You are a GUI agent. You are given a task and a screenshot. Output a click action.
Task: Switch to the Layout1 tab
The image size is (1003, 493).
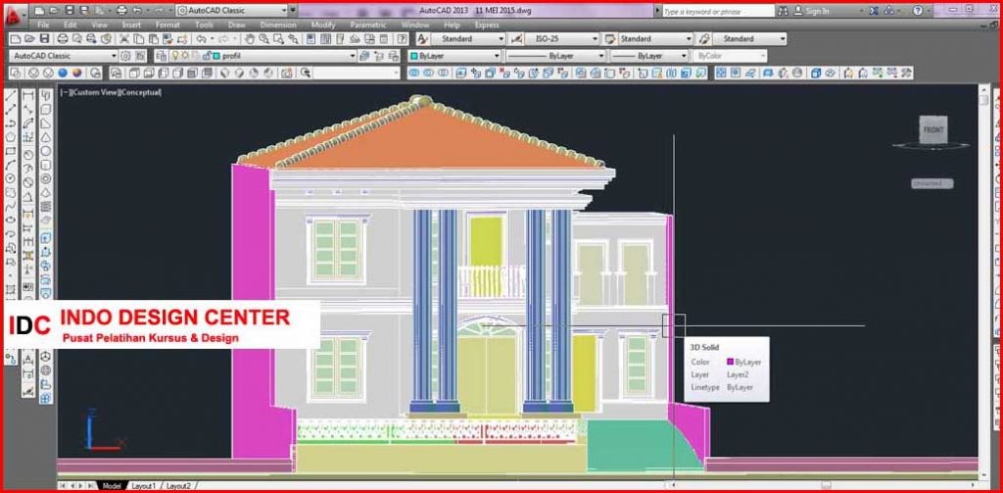point(143,486)
